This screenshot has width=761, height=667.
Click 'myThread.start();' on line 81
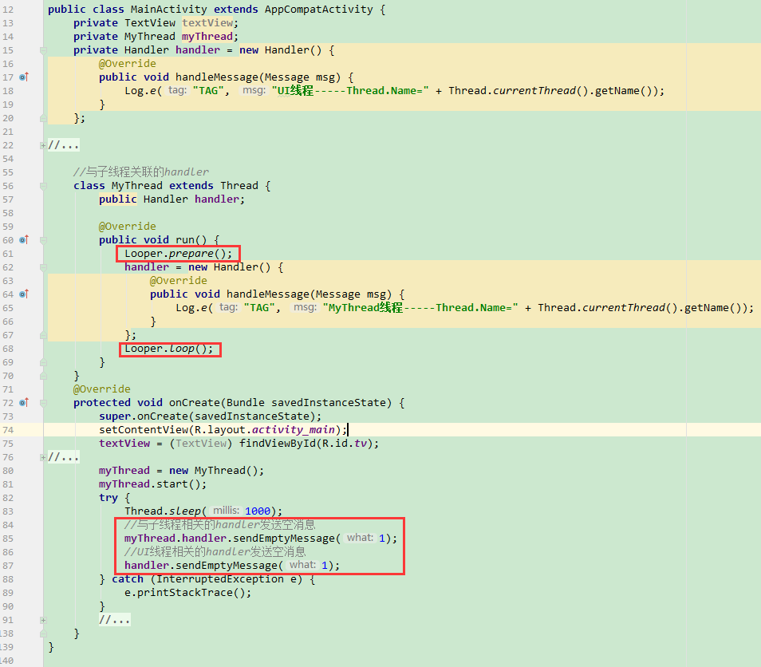(x=153, y=484)
